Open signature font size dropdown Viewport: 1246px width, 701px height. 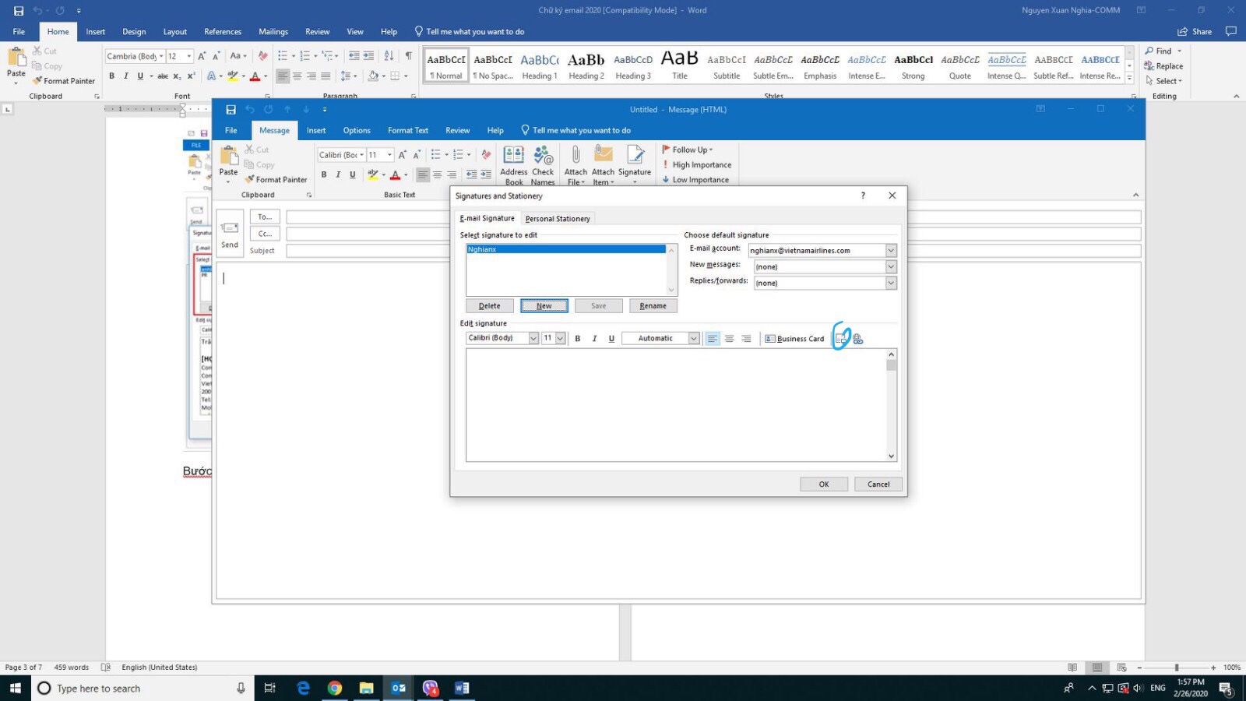coord(559,338)
